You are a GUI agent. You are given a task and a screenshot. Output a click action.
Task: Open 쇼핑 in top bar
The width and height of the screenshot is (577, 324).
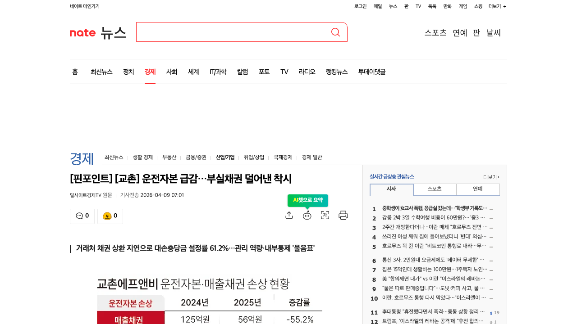[478, 6]
